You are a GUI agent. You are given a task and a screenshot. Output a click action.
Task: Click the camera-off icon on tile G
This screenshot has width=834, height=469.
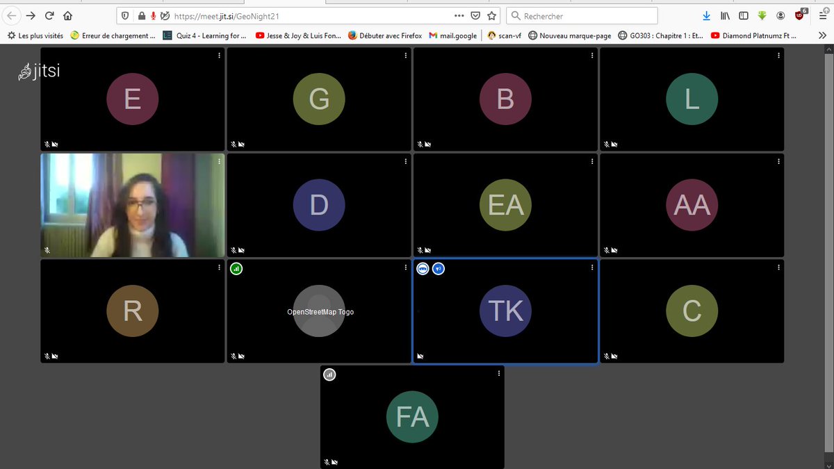(x=241, y=145)
